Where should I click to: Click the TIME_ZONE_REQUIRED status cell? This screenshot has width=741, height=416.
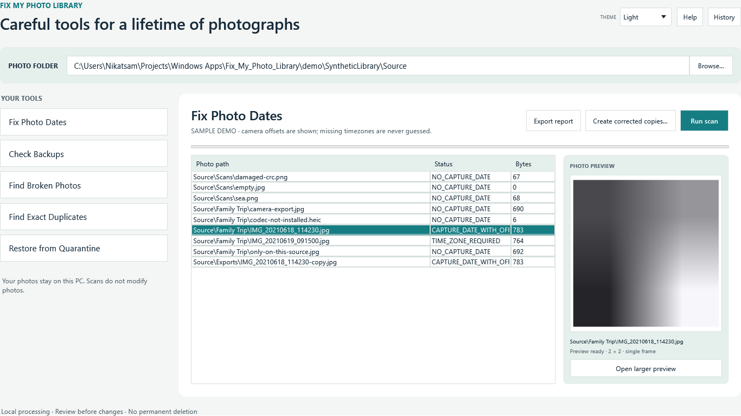[x=470, y=241]
